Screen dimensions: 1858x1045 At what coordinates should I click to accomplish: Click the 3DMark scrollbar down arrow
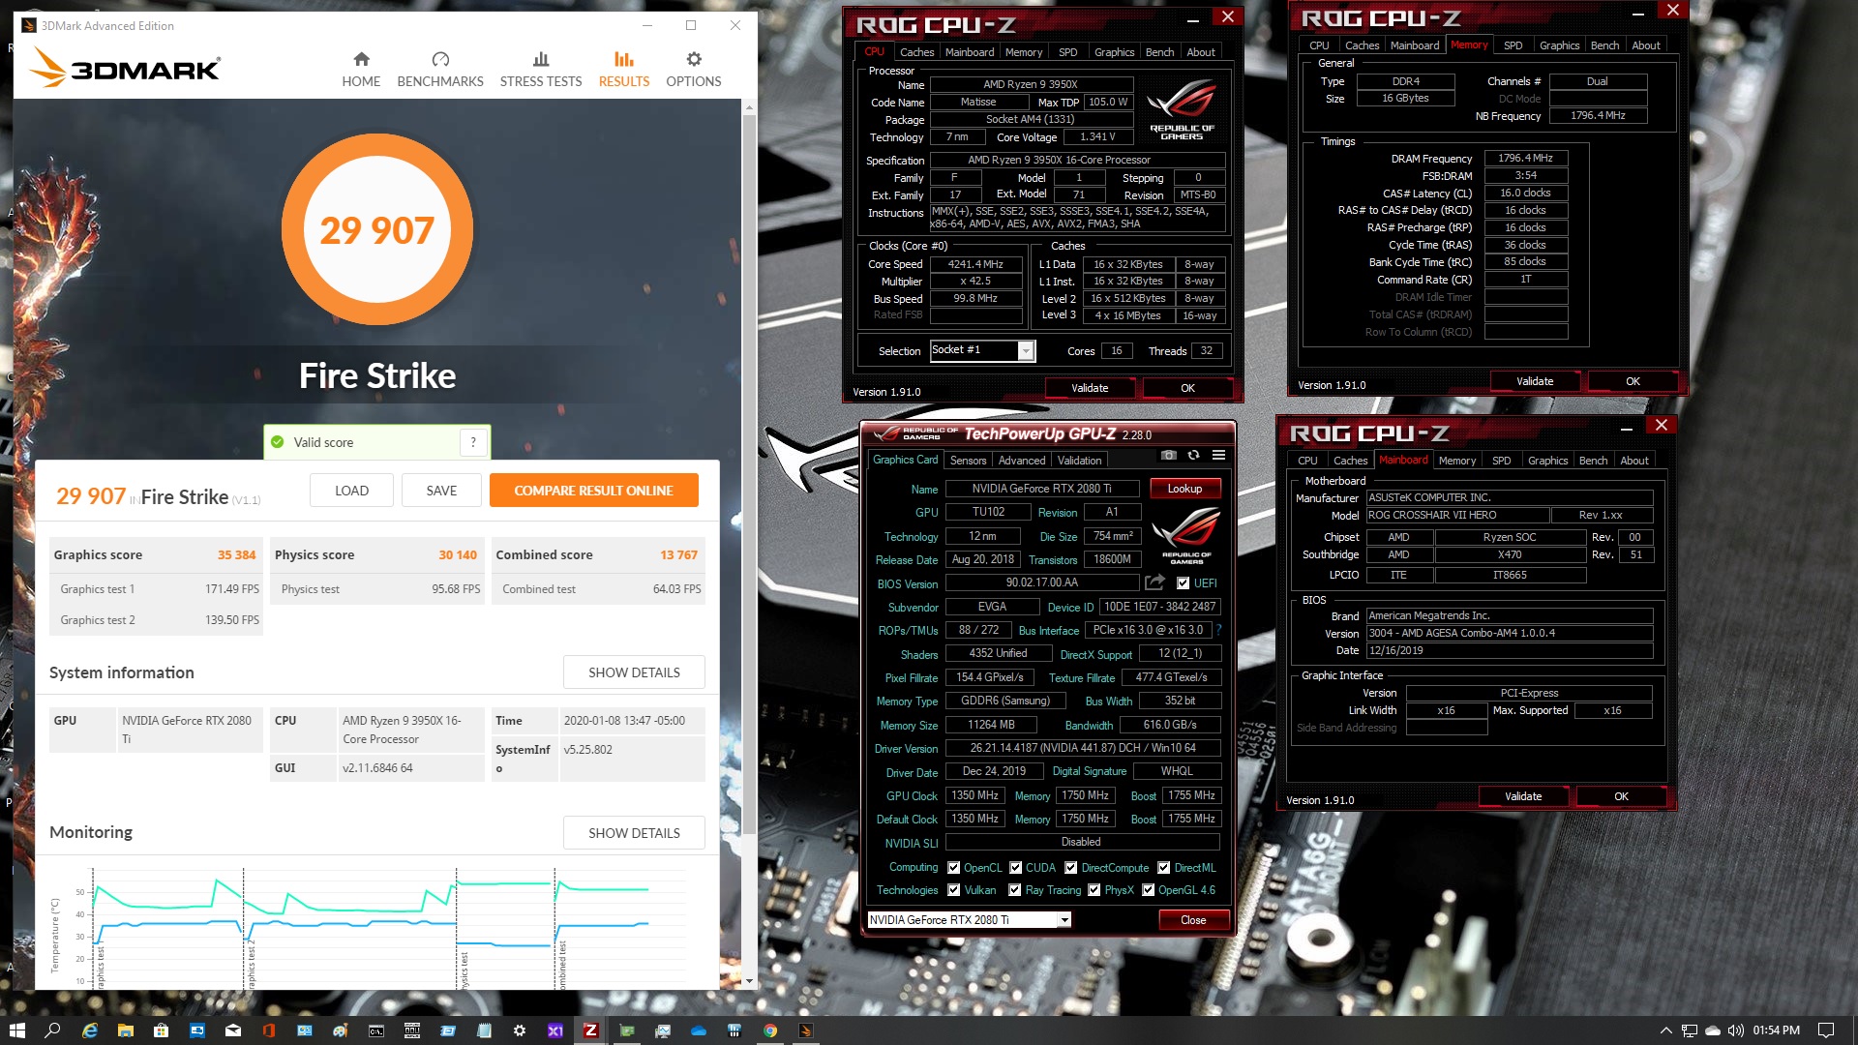(748, 981)
